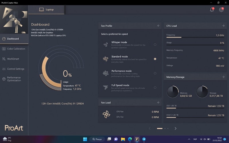Click the CPU Load panel move icon
229x143 pixels.
tap(224, 26)
